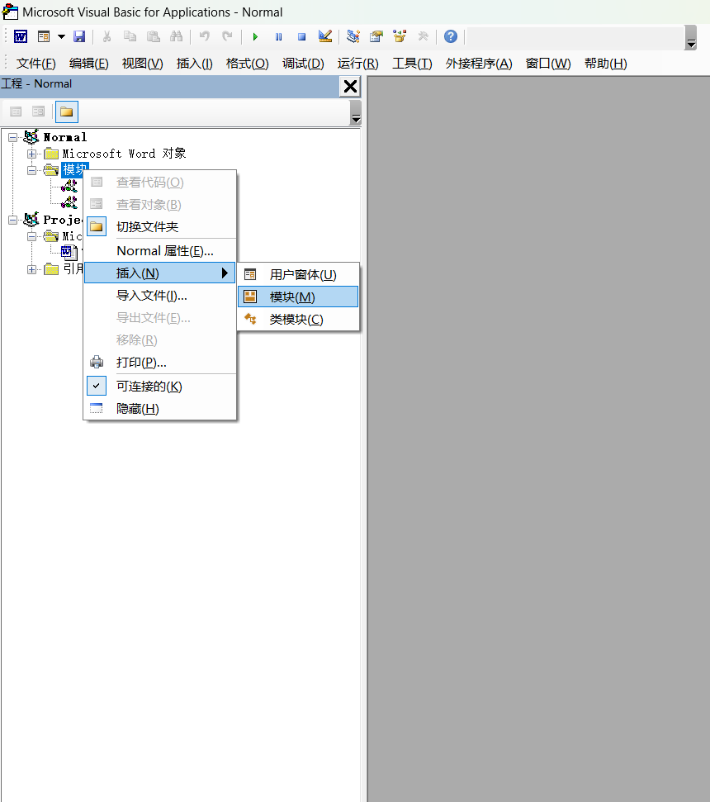
Task: Select Microsoft Word 对象 tree item
Action: [124, 154]
